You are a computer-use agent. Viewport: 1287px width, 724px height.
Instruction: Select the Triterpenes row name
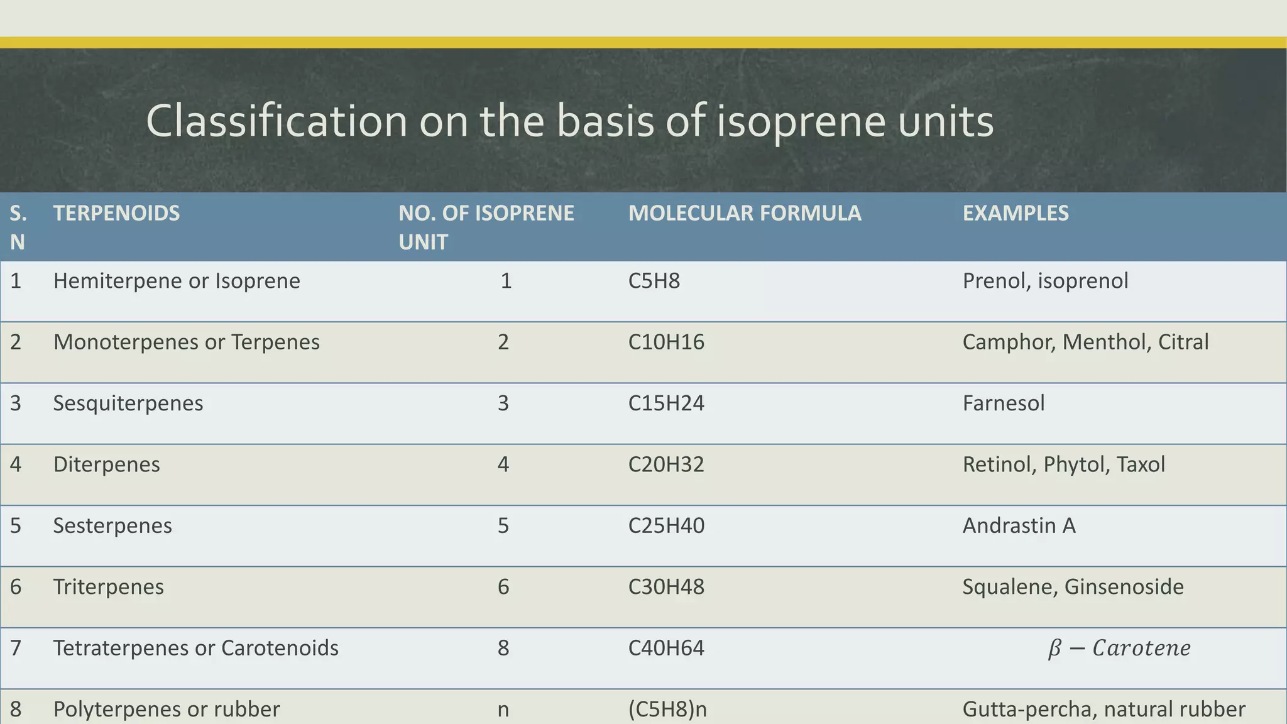pos(108,586)
